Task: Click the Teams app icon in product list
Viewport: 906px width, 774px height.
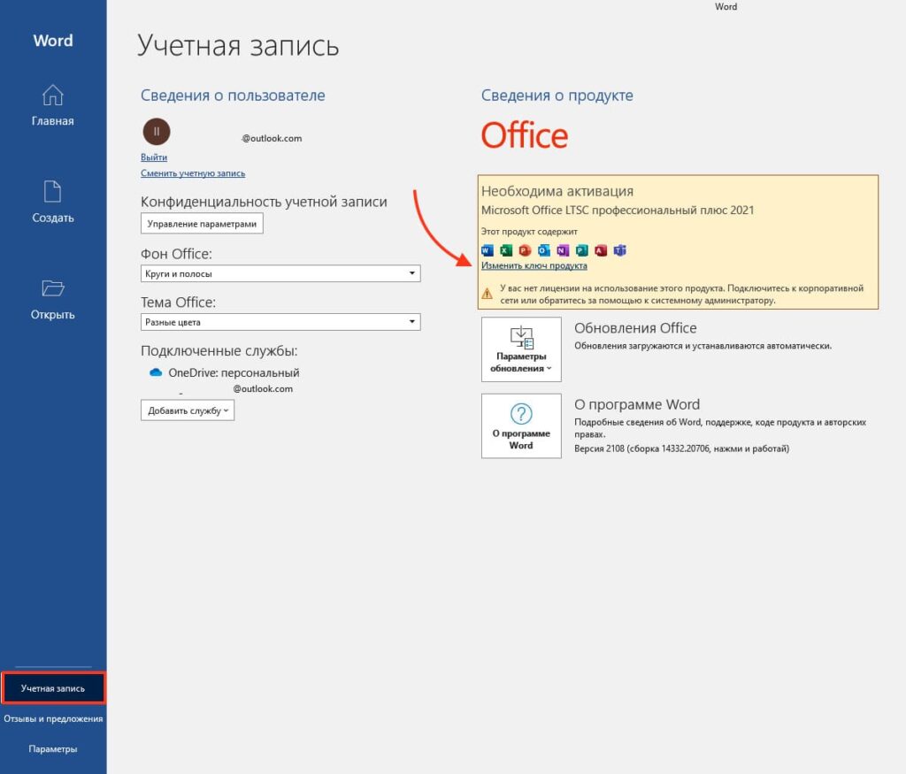Action: click(x=620, y=250)
